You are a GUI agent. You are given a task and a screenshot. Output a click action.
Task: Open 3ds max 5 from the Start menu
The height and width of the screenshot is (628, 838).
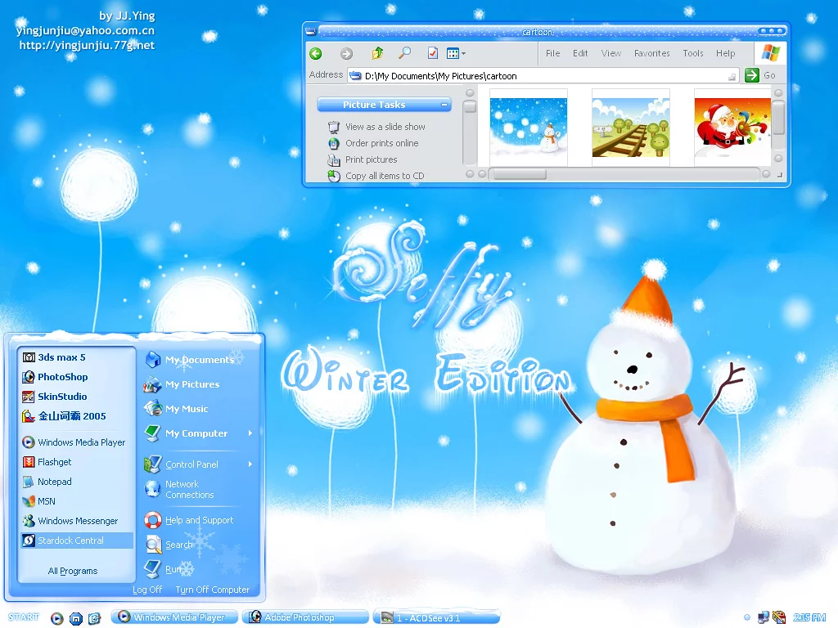61,357
